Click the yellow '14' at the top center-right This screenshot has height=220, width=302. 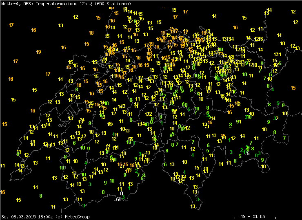pyautogui.click(x=214, y=16)
